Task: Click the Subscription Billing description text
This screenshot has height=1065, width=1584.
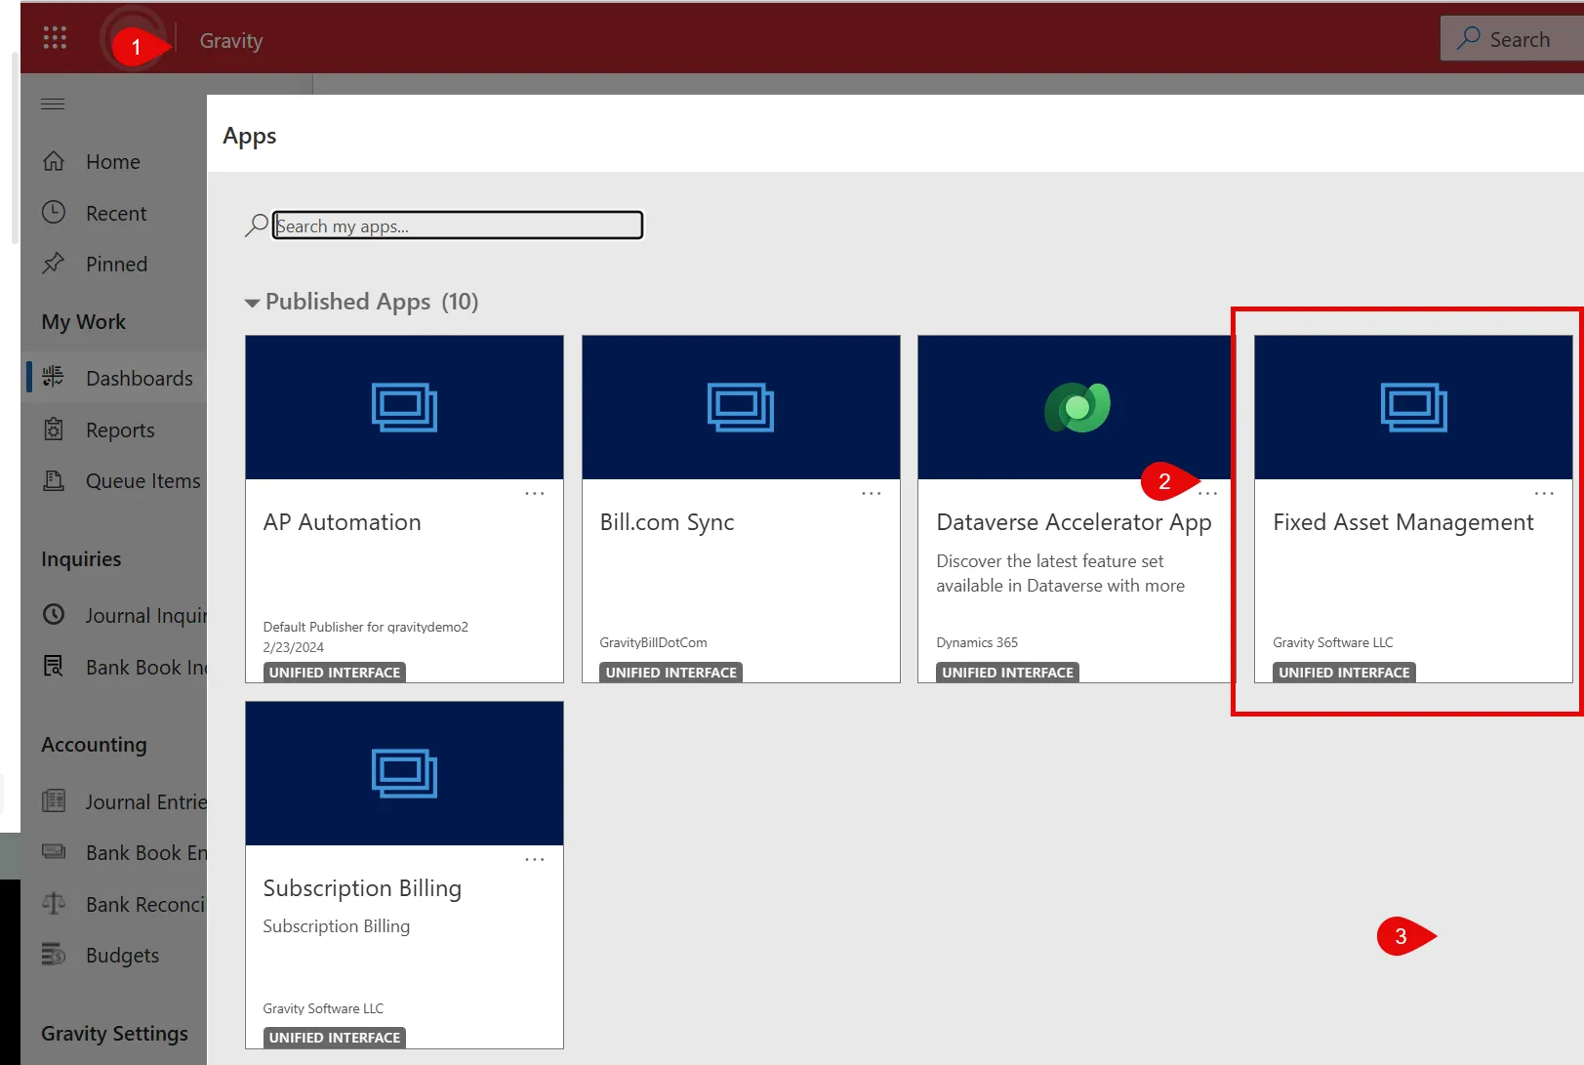Action: (x=337, y=926)
